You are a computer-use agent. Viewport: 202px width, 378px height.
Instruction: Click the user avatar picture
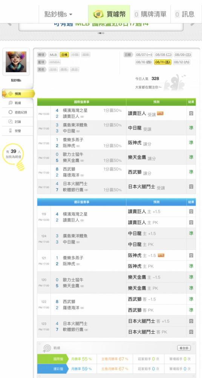pos(16,62)
